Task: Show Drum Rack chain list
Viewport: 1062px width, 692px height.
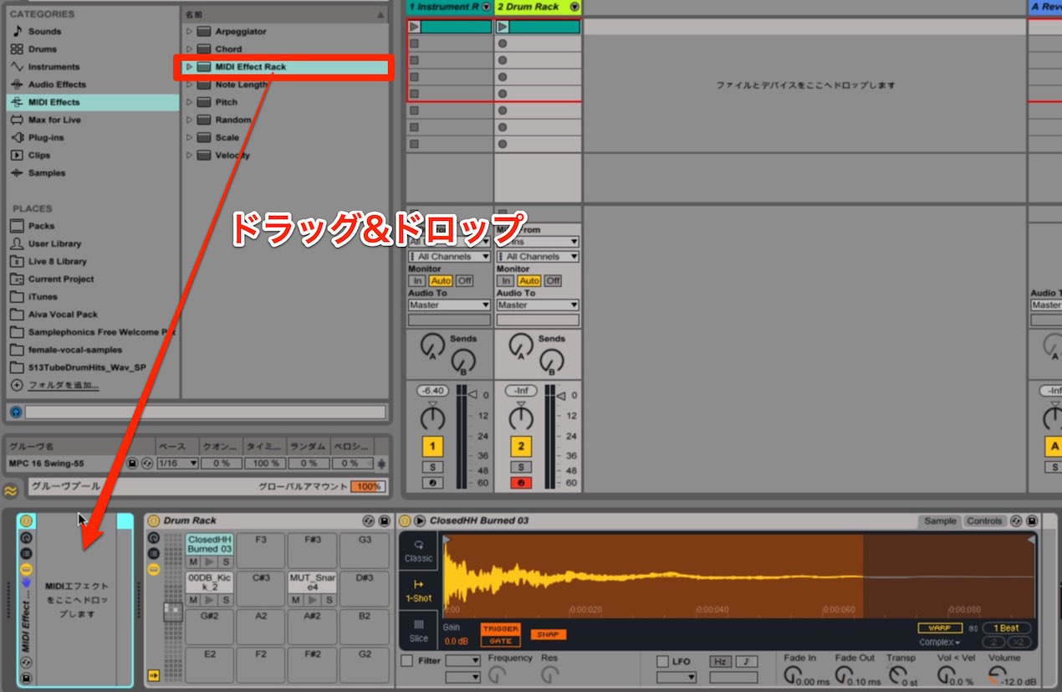Action: [x=153, y=554]
